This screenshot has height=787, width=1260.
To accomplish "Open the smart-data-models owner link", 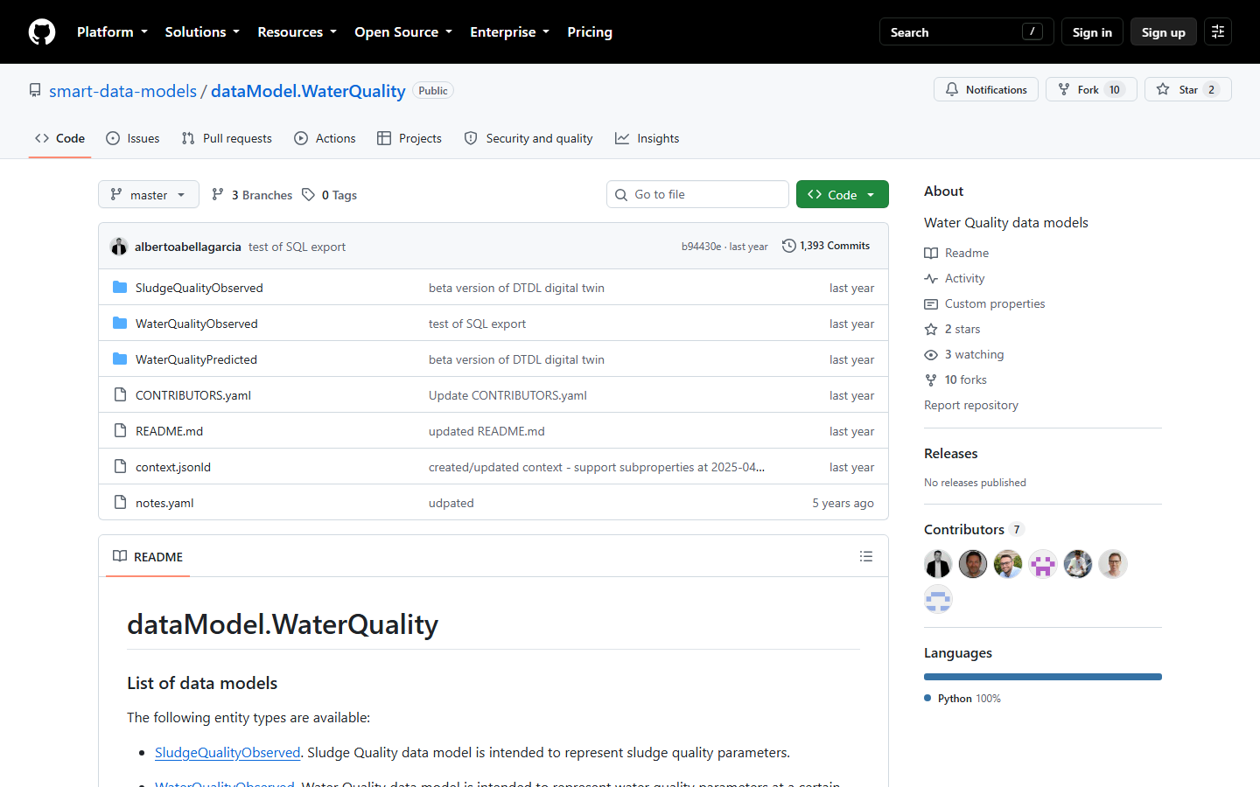I will (x=122, y=91).
